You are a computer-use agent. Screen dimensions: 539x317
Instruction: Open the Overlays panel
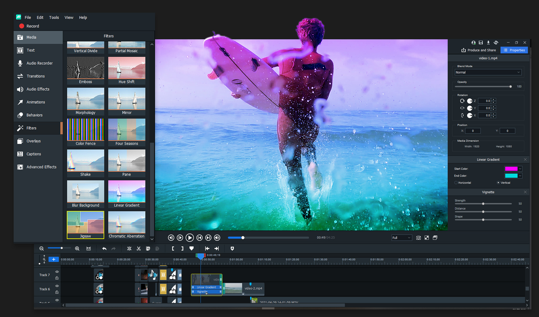pos(33,141)
